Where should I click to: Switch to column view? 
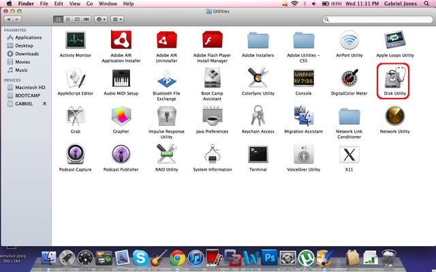click(x=77, y=19)
